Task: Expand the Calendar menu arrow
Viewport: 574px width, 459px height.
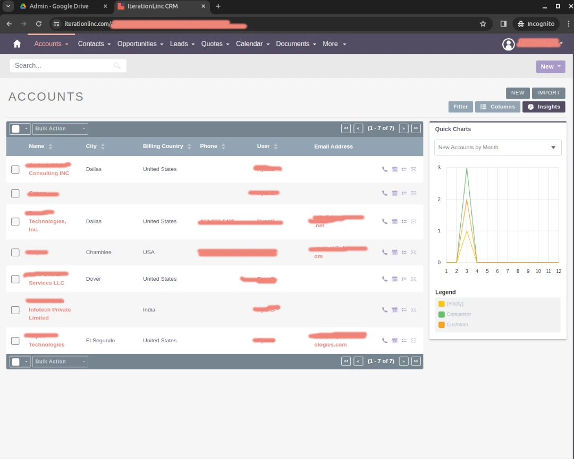Action: [267, 44]
